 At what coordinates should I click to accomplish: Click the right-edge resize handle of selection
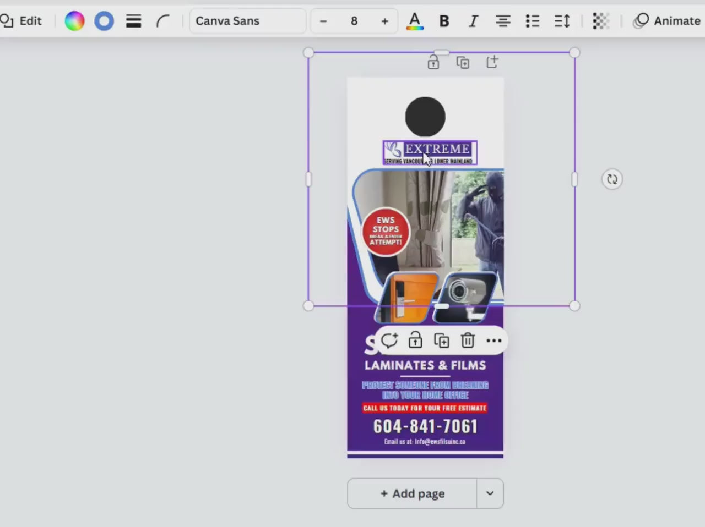tap(574, 179)
